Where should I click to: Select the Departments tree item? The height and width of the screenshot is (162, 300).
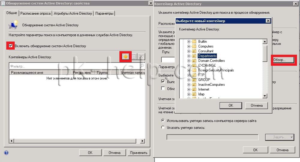(207, 56)
